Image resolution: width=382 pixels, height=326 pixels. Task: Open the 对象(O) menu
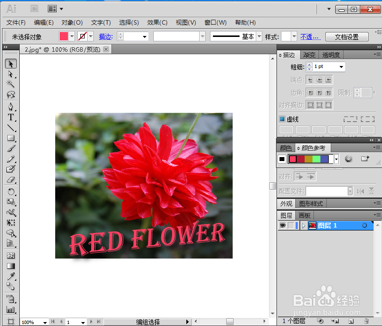pos(72,23)
